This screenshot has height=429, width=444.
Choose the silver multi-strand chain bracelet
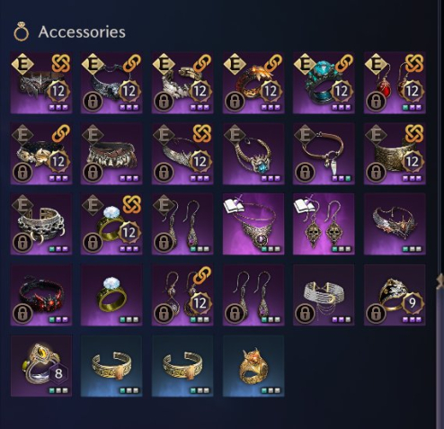324,295
